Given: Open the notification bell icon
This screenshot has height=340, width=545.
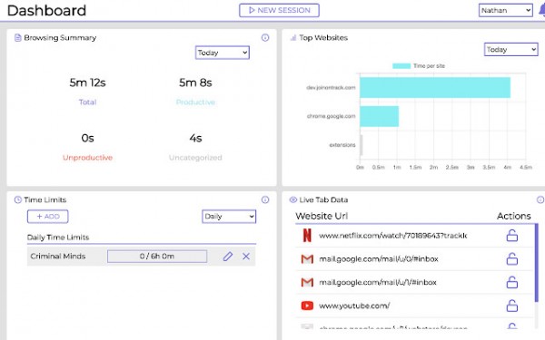Looking at the screenshot, I should pyautogui.click(x=542, y=10).
